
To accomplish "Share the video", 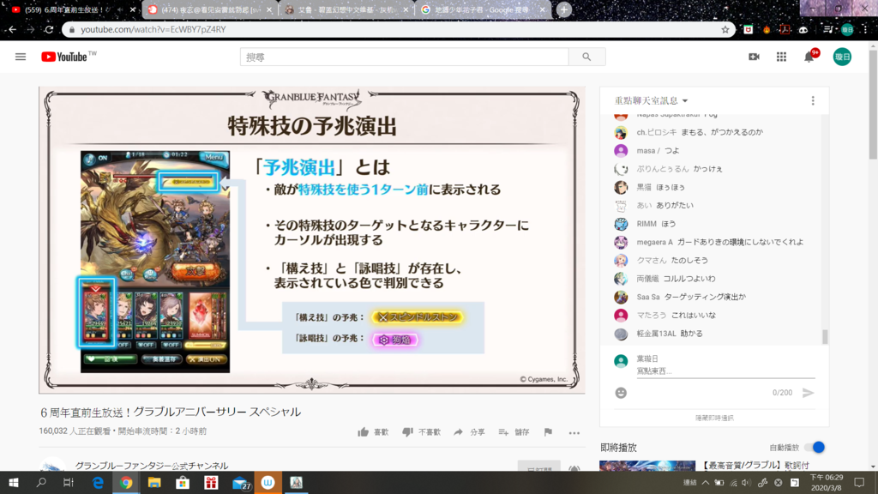I will point(469,432).
